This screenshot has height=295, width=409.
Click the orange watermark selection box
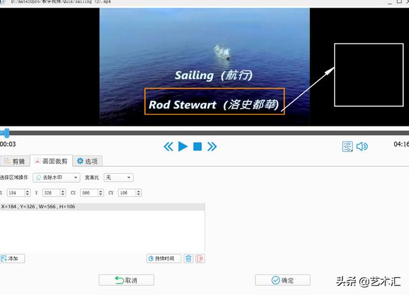215,102
